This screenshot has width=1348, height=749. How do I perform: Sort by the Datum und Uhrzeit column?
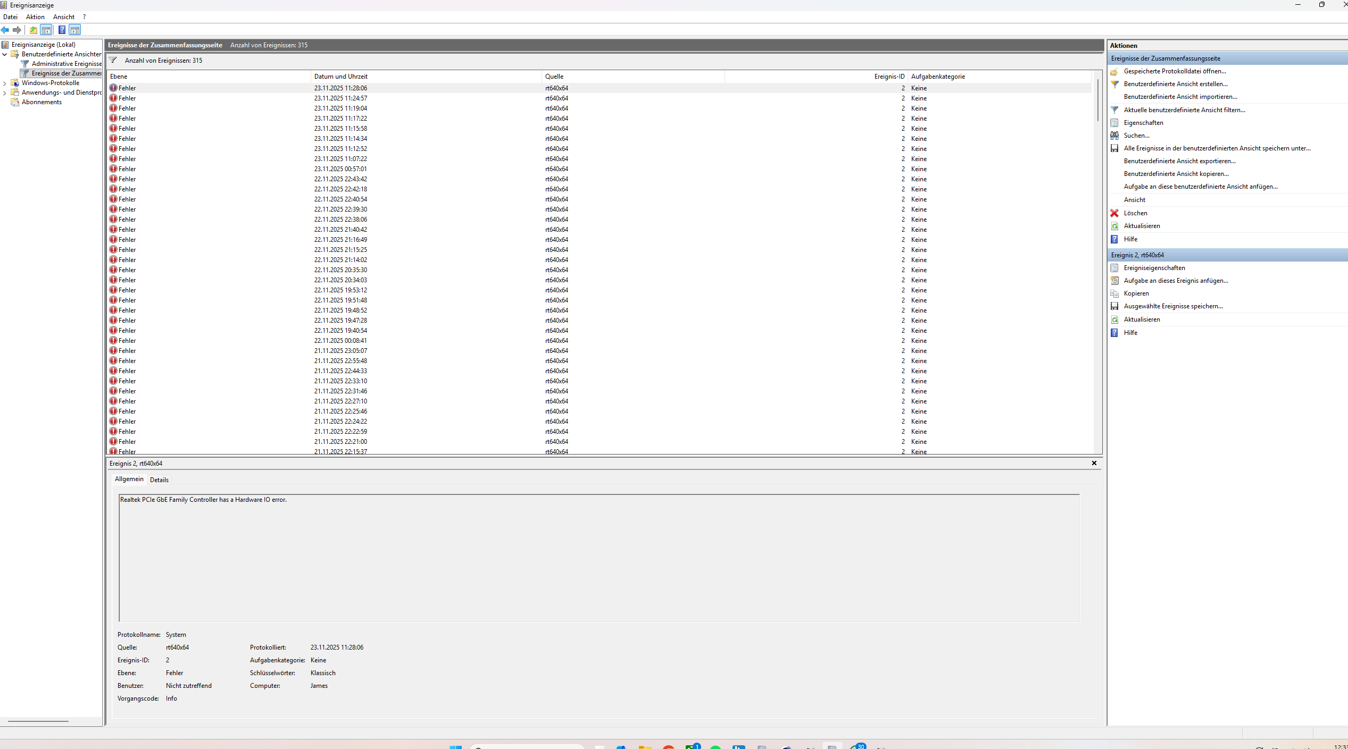[x=340, y=77]
